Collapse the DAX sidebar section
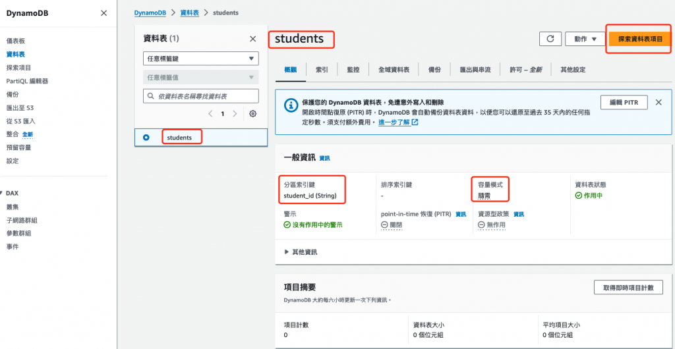Viewport: 675px width, 349px height. (2, 194)
